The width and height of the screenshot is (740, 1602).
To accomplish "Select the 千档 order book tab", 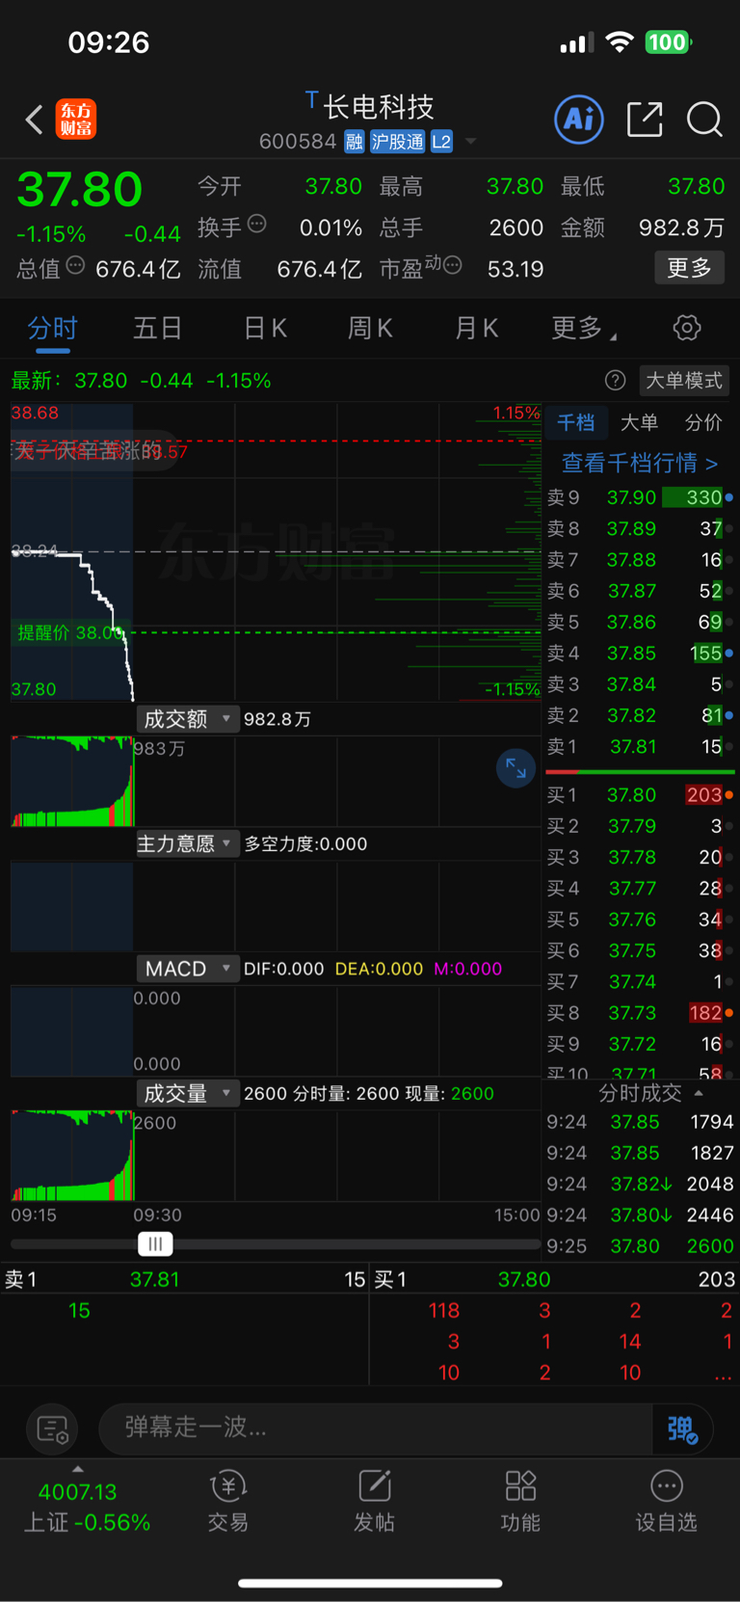I will tap(576, 422).
